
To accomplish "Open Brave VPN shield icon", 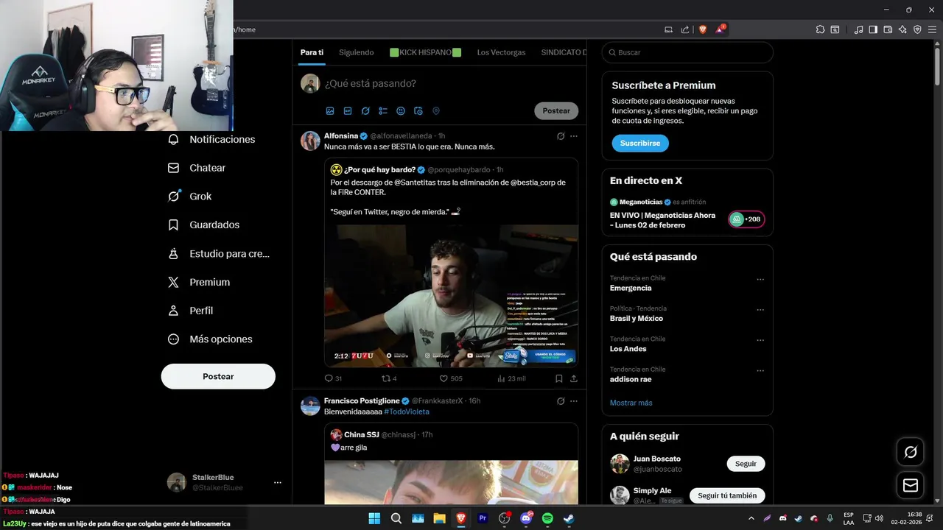I will [917, 29].
